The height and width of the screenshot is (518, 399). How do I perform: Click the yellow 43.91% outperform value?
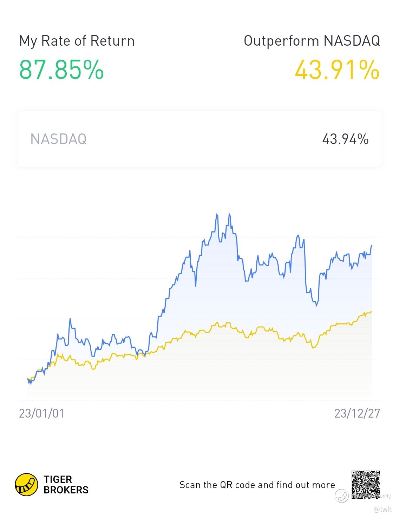point(337,70)
